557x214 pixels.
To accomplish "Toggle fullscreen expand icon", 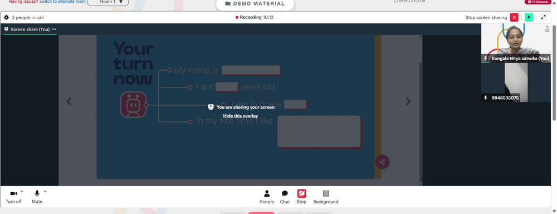I will [x=543, y=17].
